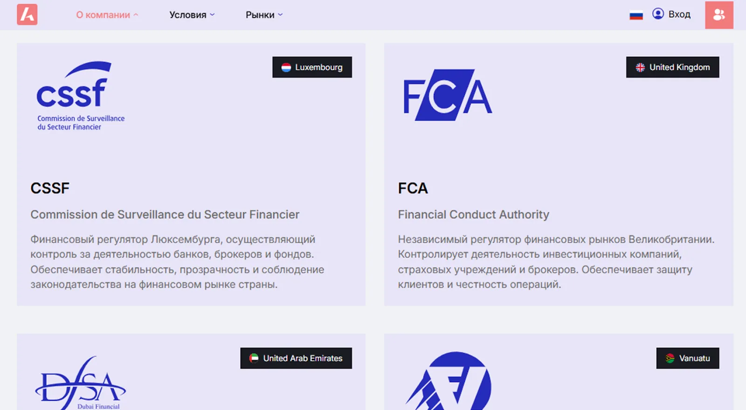Open the Рынки dropdown menu
This screenshot has height=410, width=746.
[264, 15]
